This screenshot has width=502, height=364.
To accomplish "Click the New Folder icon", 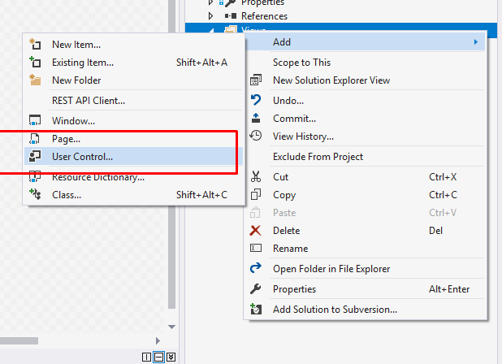I will click(34, 80).
